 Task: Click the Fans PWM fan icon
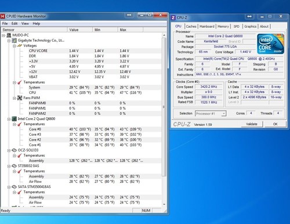click(x=20, y=98)
